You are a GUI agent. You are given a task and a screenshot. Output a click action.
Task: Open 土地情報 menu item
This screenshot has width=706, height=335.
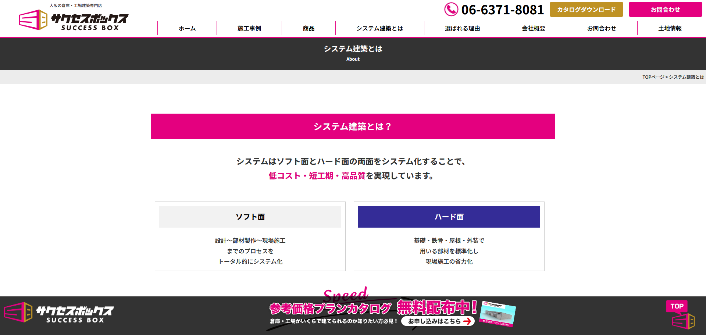click(x=670, y=28)
